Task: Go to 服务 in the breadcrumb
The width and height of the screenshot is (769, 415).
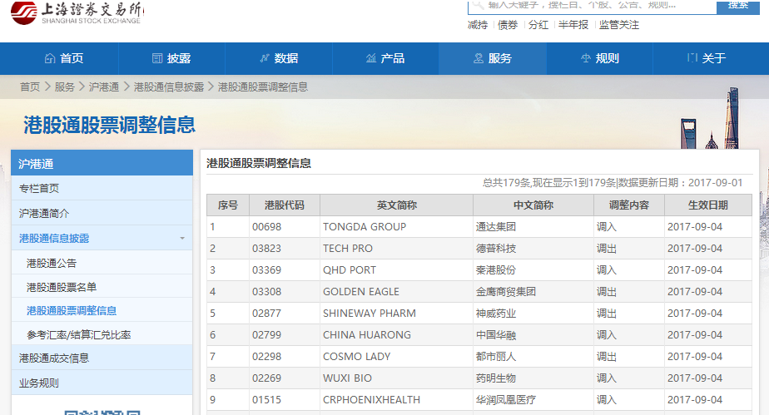Action: point(65,87)
